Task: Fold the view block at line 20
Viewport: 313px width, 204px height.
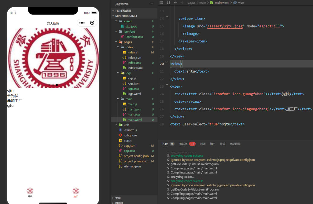Action: tap(167, 62)
